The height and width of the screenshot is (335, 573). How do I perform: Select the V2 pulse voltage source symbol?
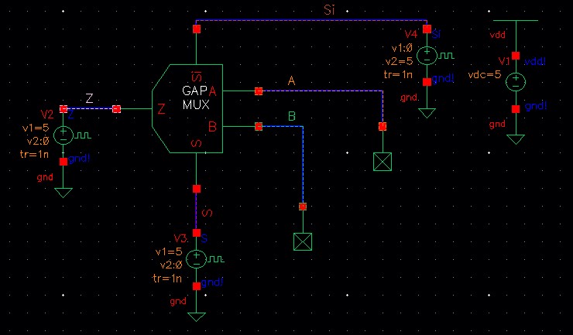click(63, 135)
